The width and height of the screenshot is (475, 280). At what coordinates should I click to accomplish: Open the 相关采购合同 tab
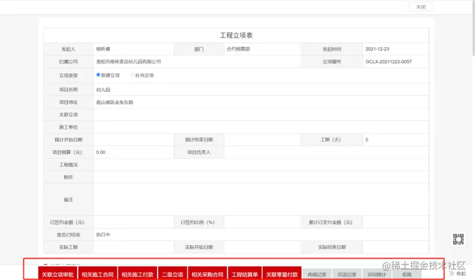[x=208, y=274]
